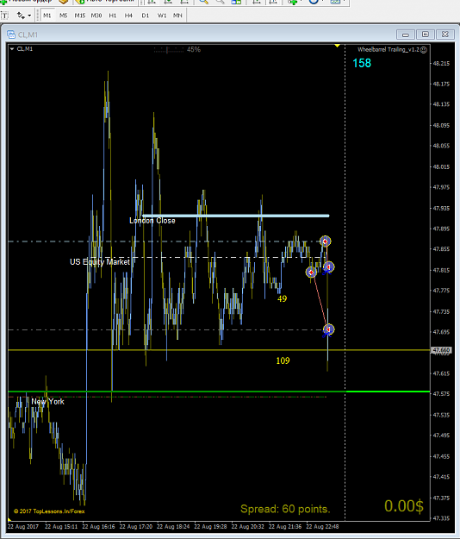The width and height of the screenshot is (460, 539).
Task: Click the 47.455 price scale label
Action: click(441, 456)
